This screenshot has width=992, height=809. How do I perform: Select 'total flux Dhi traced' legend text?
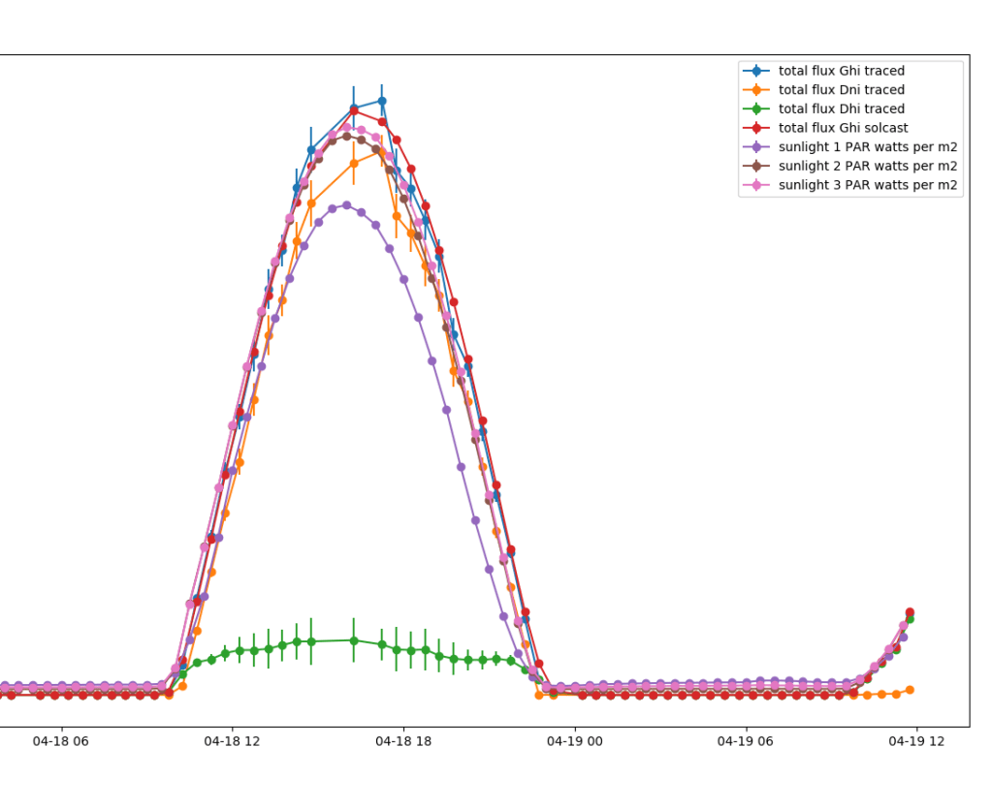coord(841,109)
